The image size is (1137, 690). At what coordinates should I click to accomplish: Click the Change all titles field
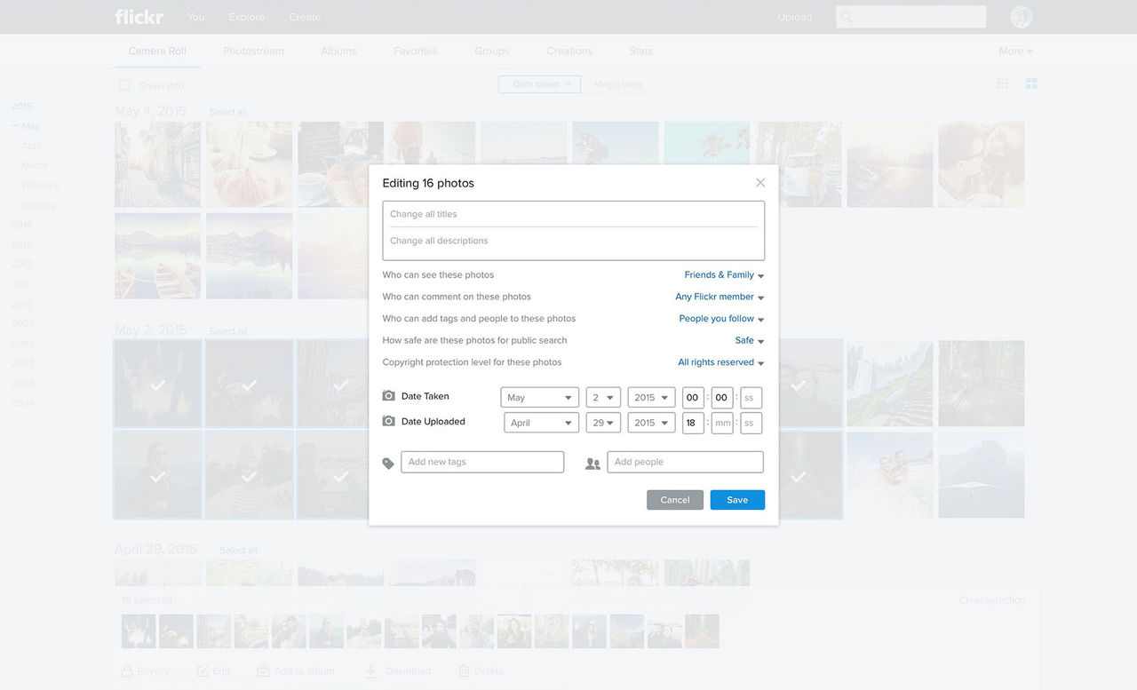pyautogui.click(x=573, y=214)
